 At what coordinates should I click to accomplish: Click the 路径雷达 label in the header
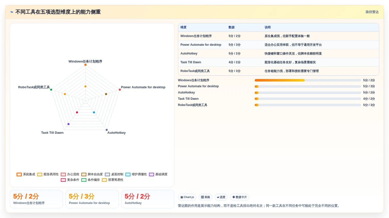tap(372, 12)
